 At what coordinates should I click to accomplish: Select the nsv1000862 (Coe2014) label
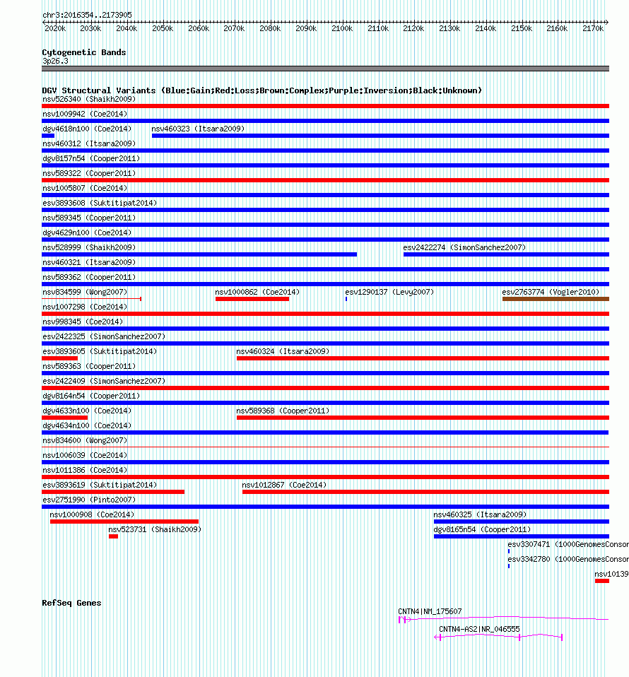[257, 292]
